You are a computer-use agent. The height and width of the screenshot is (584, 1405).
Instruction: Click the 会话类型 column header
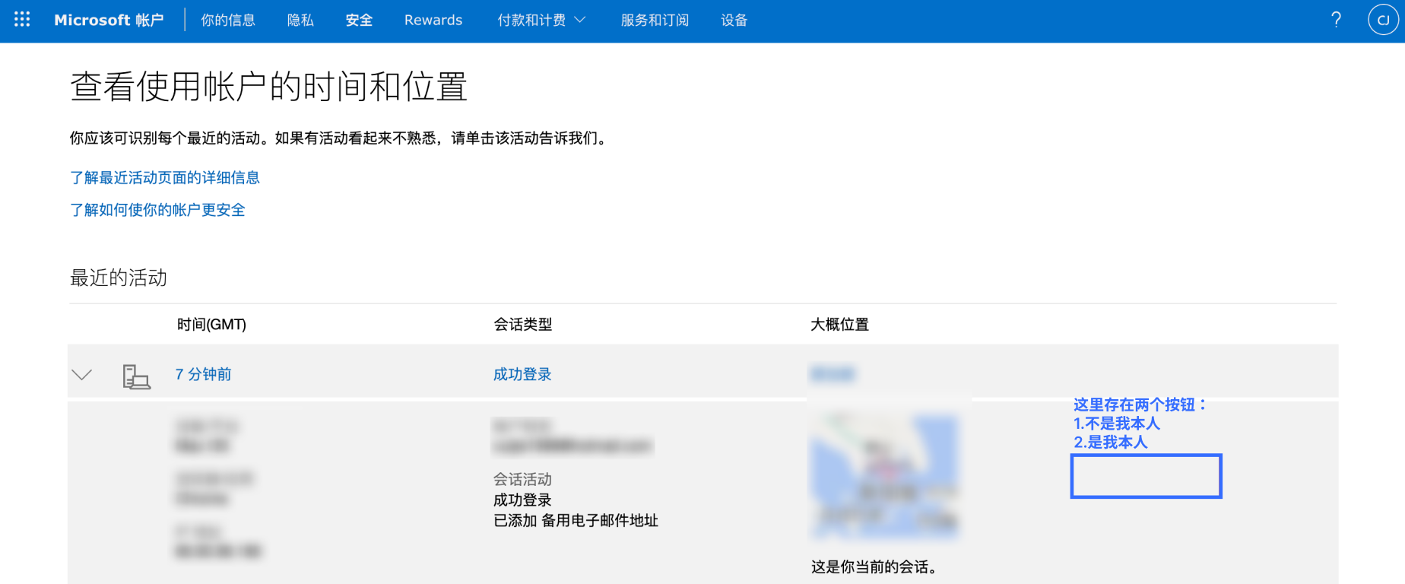(x=523, y=325)
